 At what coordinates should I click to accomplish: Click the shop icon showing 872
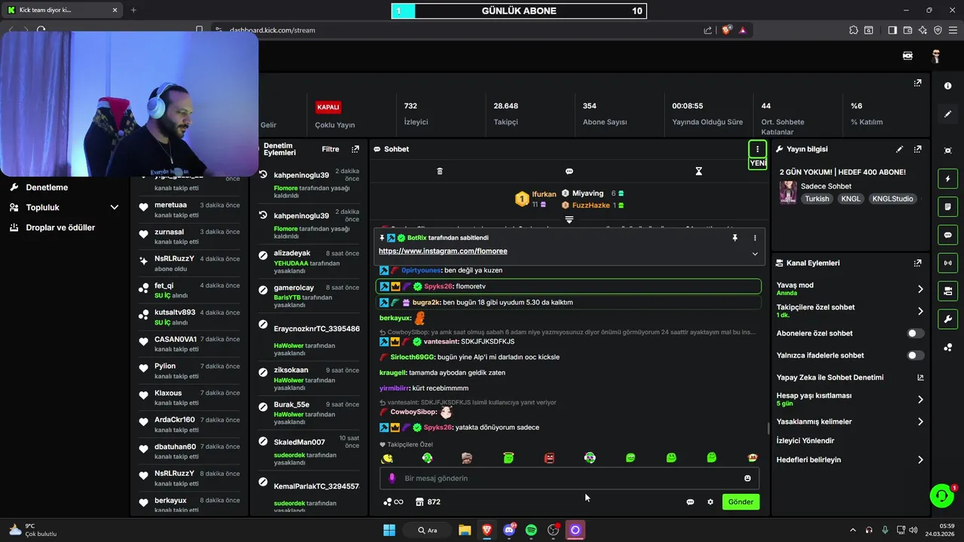pyautogui.click(x=428, y=502)
